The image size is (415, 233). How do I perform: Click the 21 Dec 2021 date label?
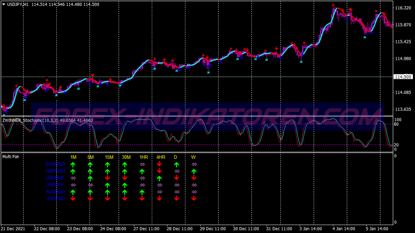(x=13, y=229)
